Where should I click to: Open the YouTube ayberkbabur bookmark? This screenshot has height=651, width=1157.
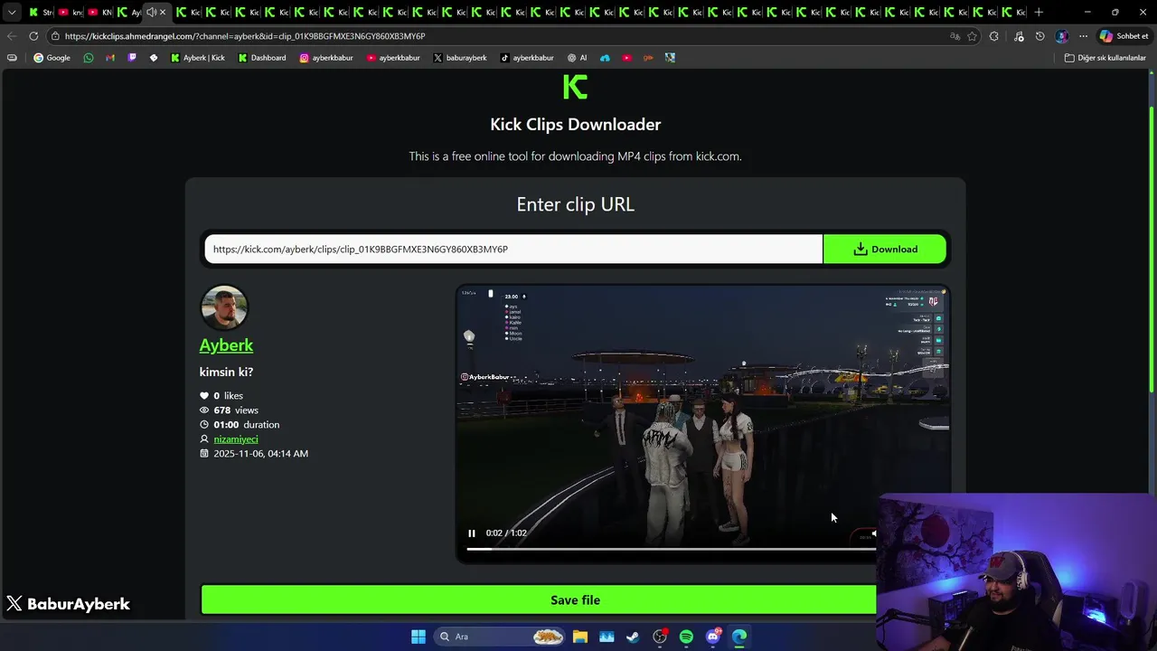click(393, 58)
